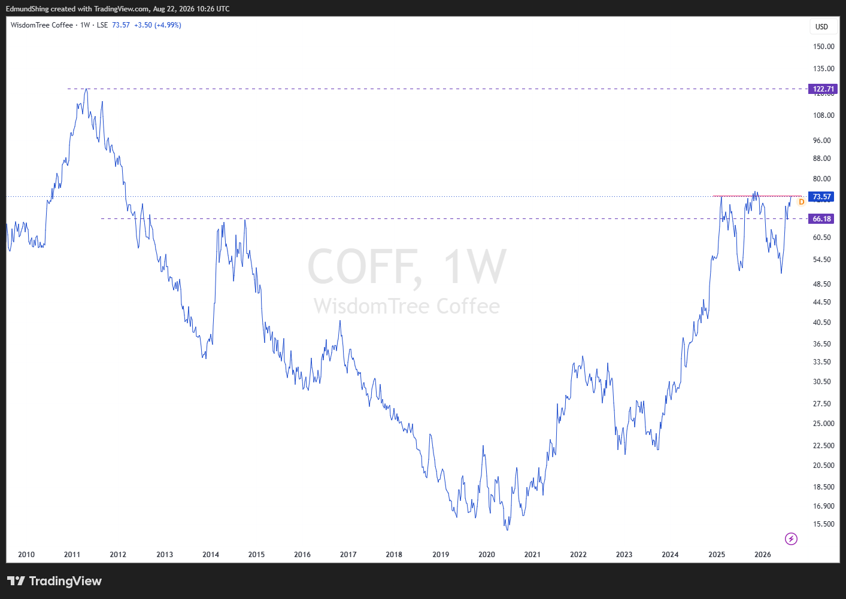Click the 2017 year label
This screenshot has height=599, width=846.
click(348, 555)
